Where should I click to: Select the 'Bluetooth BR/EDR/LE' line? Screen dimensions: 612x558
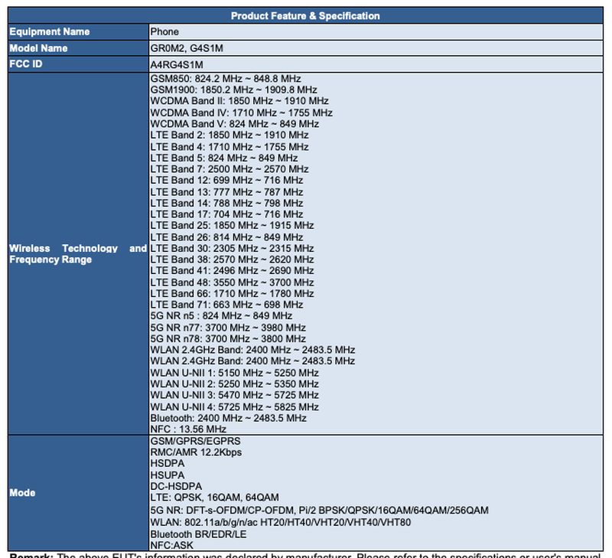coord(198,534)
